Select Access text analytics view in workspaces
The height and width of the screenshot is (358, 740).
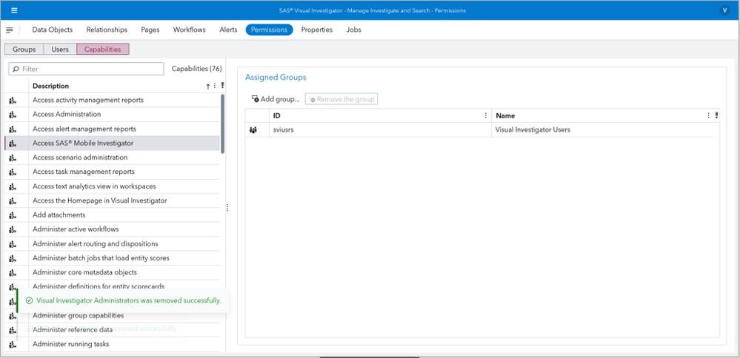click(113, 186)
